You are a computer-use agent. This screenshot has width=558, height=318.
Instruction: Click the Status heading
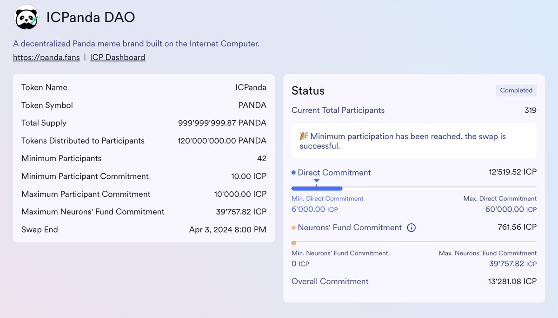pos(308,91)
